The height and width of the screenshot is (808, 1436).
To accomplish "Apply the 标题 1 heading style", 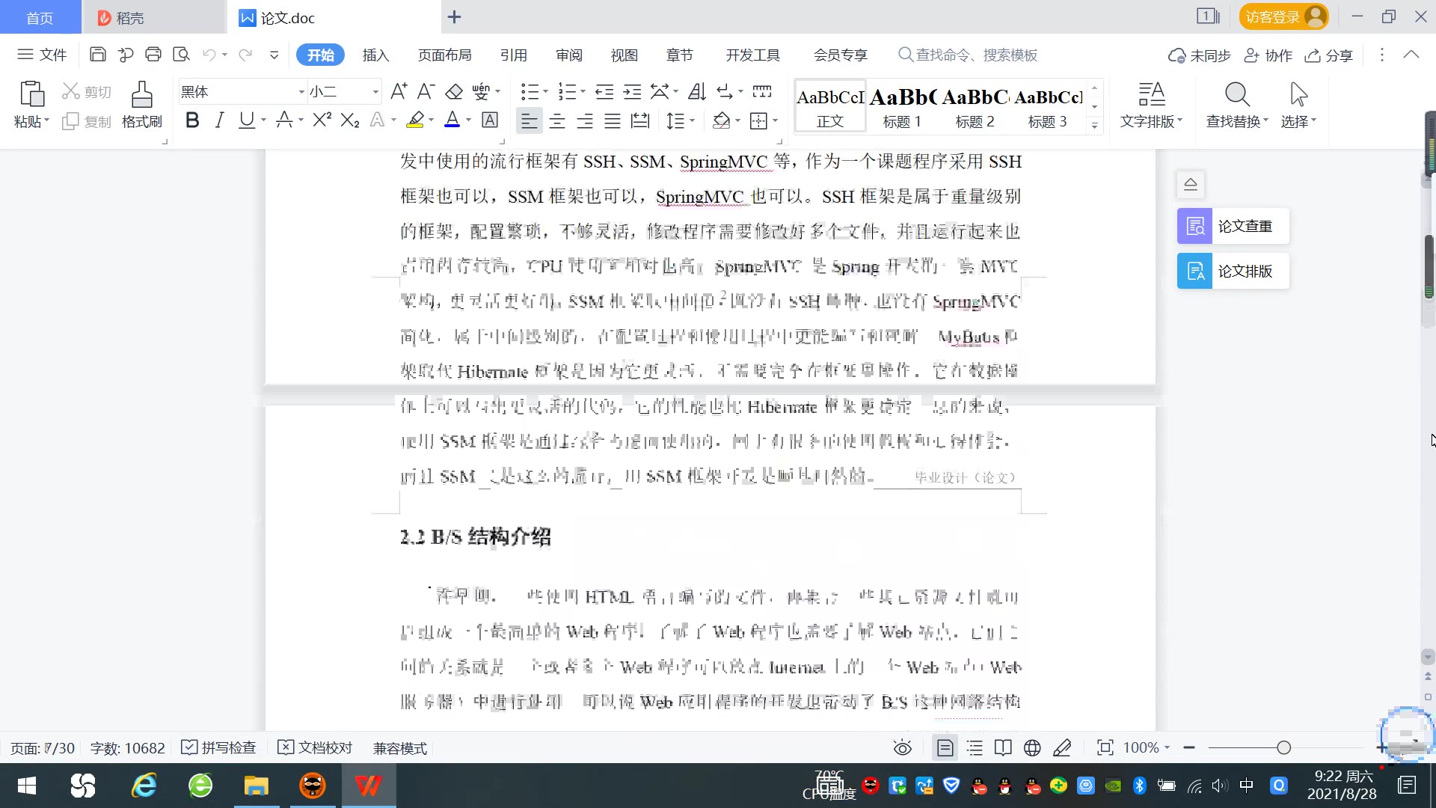I will click(x=903, y=106).
